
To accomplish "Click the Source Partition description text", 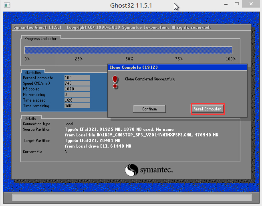I will 141,132.
